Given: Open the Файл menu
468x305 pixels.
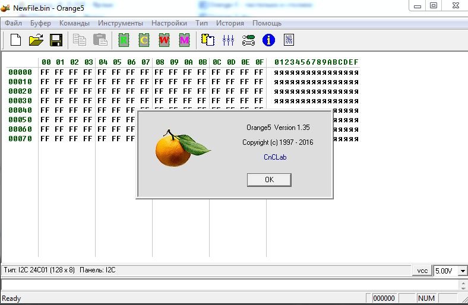Looking at the screenshot, I should pos(13,23).
